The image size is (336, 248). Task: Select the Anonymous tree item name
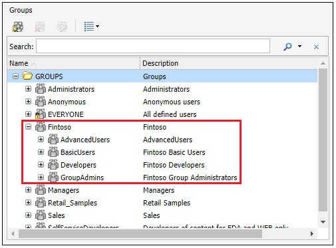67,102
